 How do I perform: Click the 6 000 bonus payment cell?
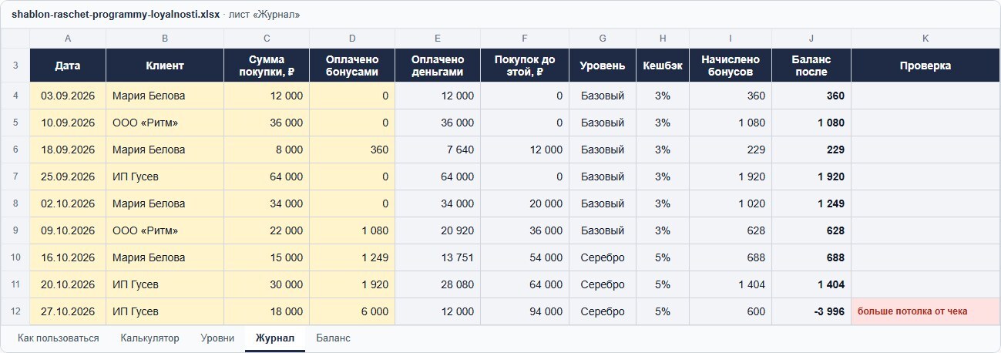[x=352, y=311]
